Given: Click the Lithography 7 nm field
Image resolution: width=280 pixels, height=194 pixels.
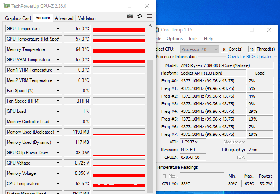Looking at the screenshot, I should [x=260, y=150].
